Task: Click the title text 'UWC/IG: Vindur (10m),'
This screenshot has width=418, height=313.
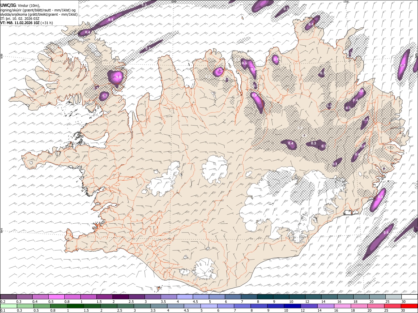Action: tap(20, 6)
